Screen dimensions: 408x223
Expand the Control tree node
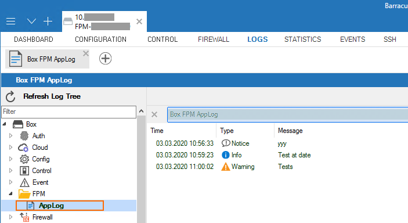[10, 171]
